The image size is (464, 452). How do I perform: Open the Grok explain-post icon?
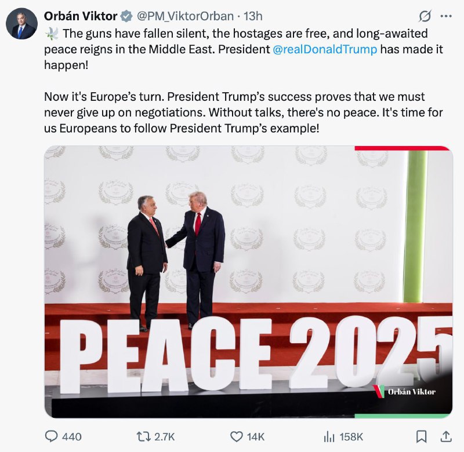pos(425,16)
